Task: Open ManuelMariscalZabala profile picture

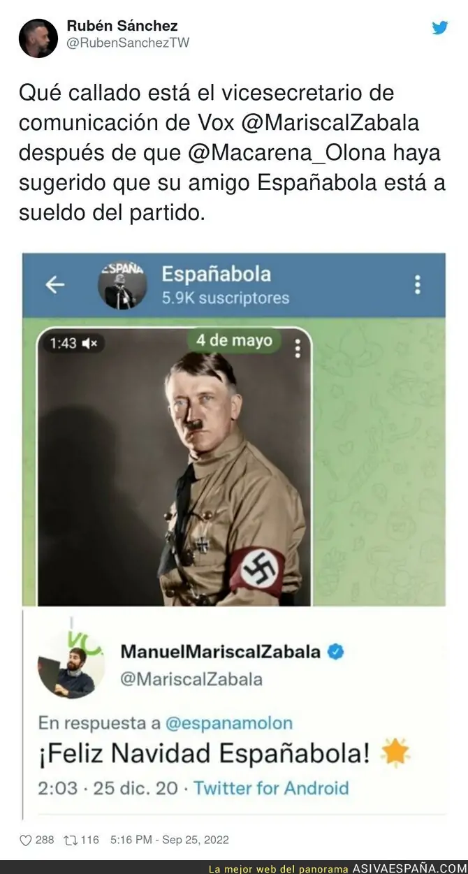Action: click(71, 665)
